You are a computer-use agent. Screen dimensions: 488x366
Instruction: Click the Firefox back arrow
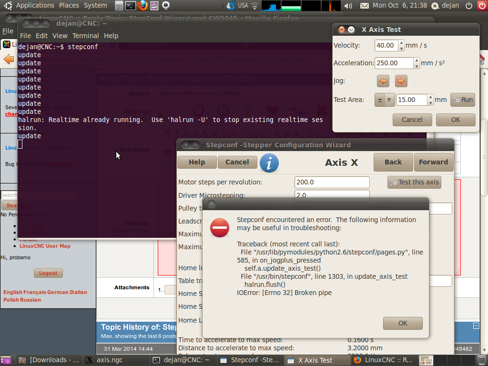9,59
